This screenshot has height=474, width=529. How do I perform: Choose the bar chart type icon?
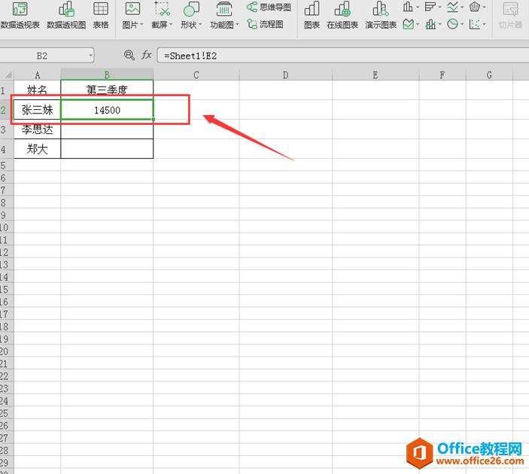pos(430,7)
